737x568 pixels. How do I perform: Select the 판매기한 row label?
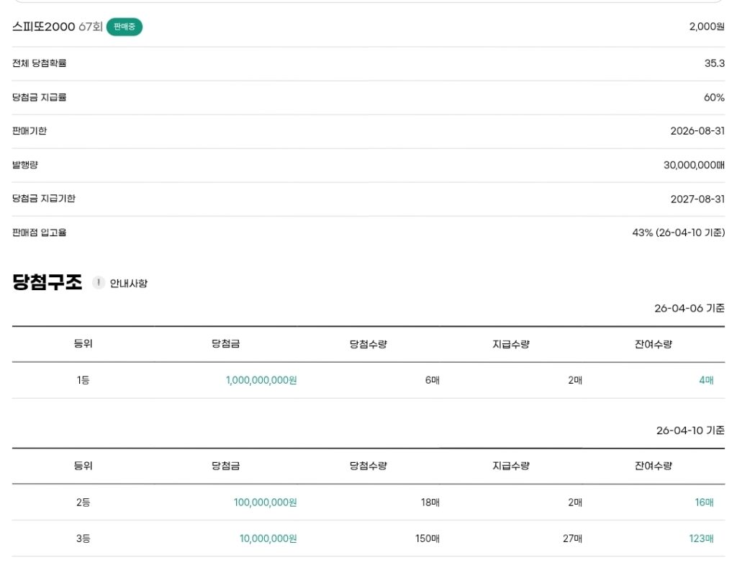[30, 131]
